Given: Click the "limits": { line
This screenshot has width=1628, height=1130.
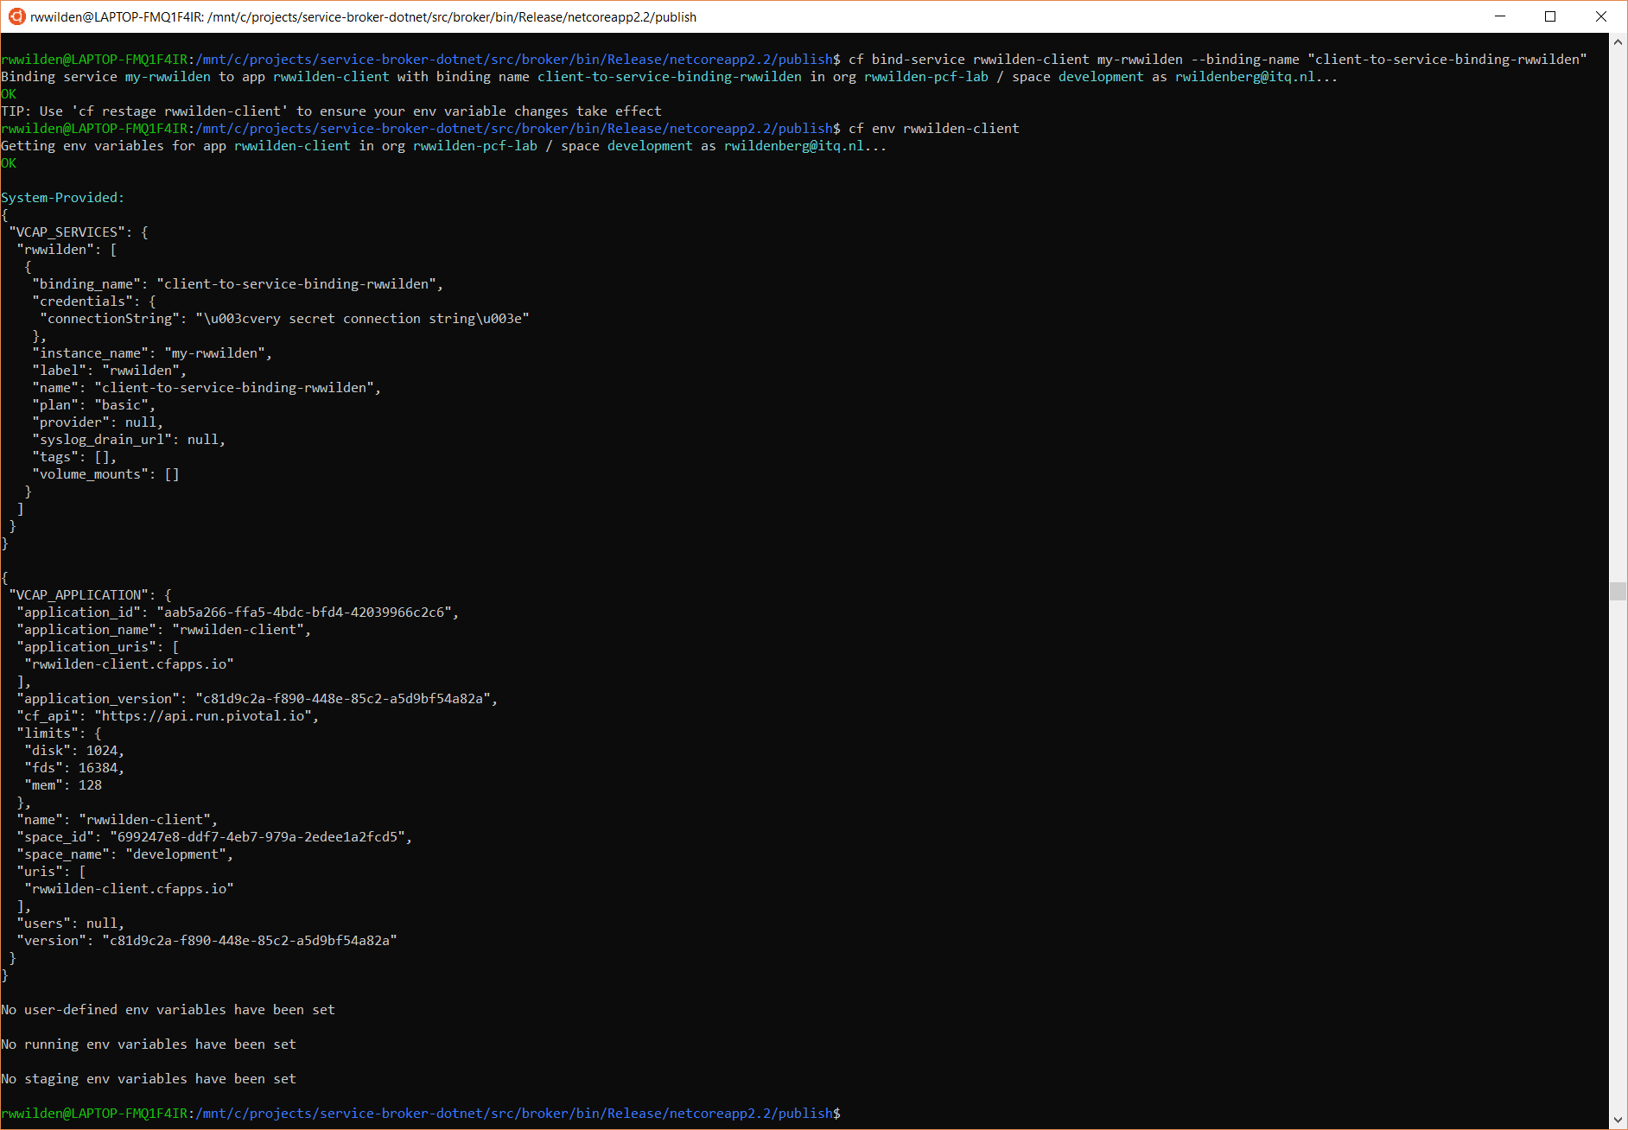Looking at the screenshot, I should click(59, 733).
